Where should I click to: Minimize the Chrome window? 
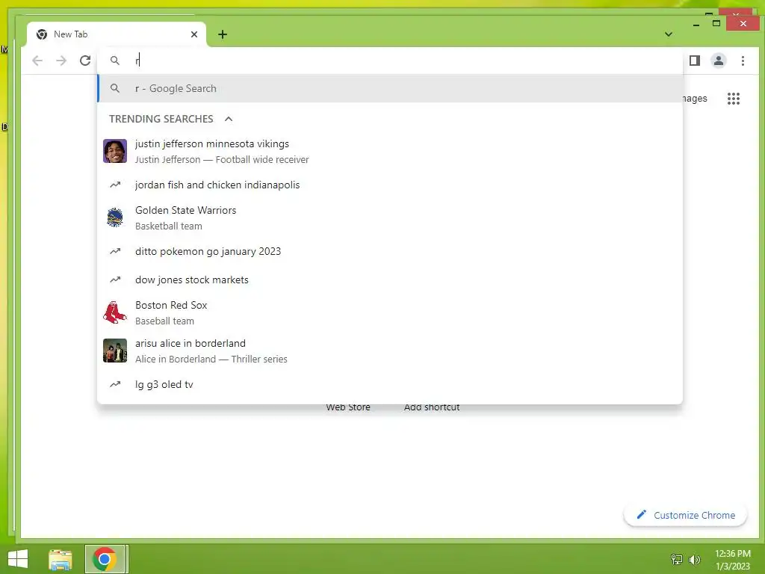696,25
